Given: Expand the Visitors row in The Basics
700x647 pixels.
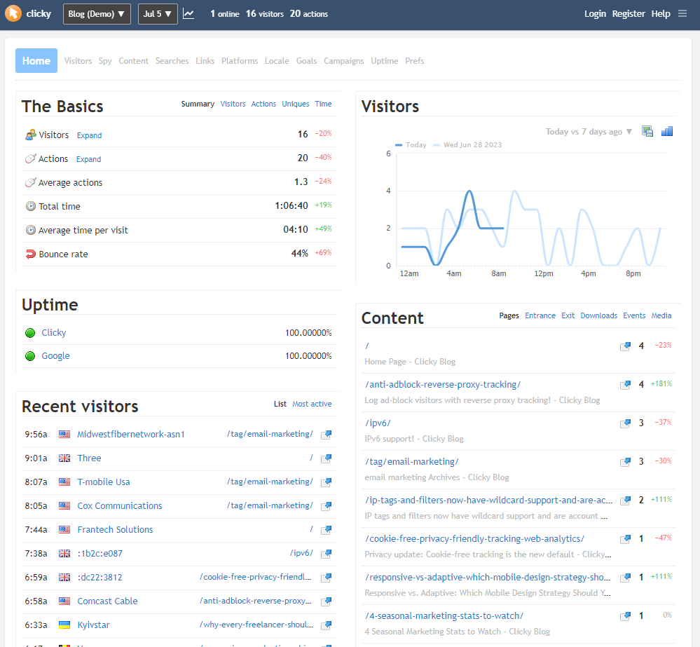Looking at the screenshot, I should pos(89,135).
